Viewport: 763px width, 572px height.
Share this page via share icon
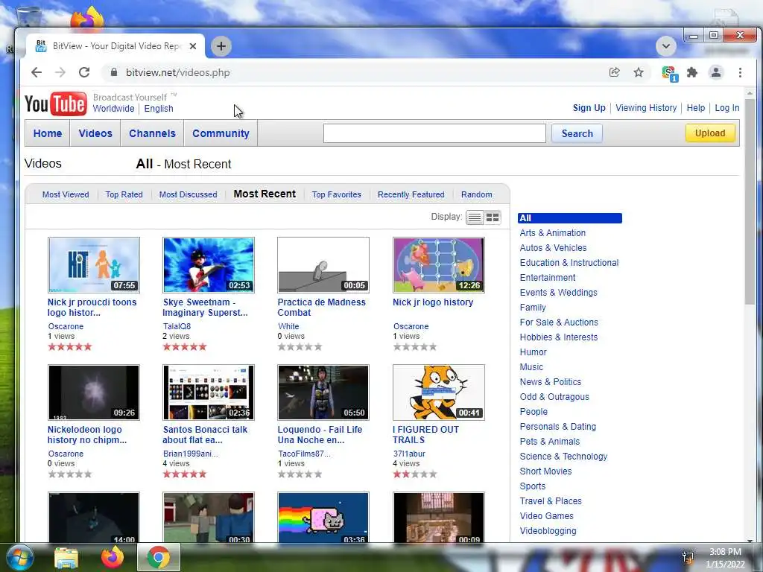(614, 72)
